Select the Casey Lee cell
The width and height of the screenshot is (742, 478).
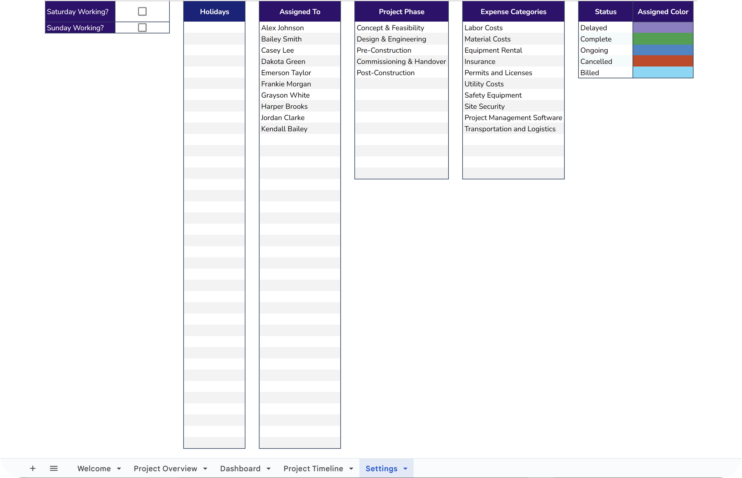coord(300,50)
